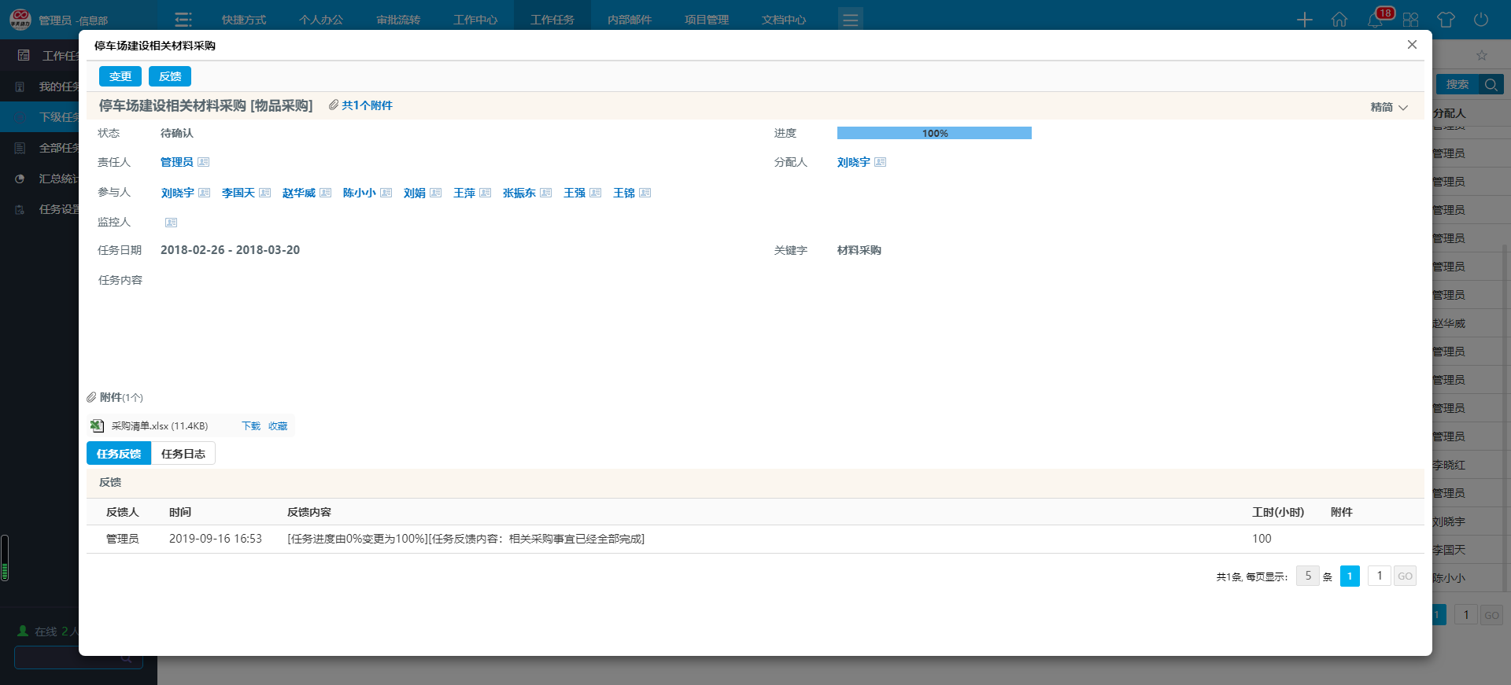Change the per-page display count 5

point(1307,576)
